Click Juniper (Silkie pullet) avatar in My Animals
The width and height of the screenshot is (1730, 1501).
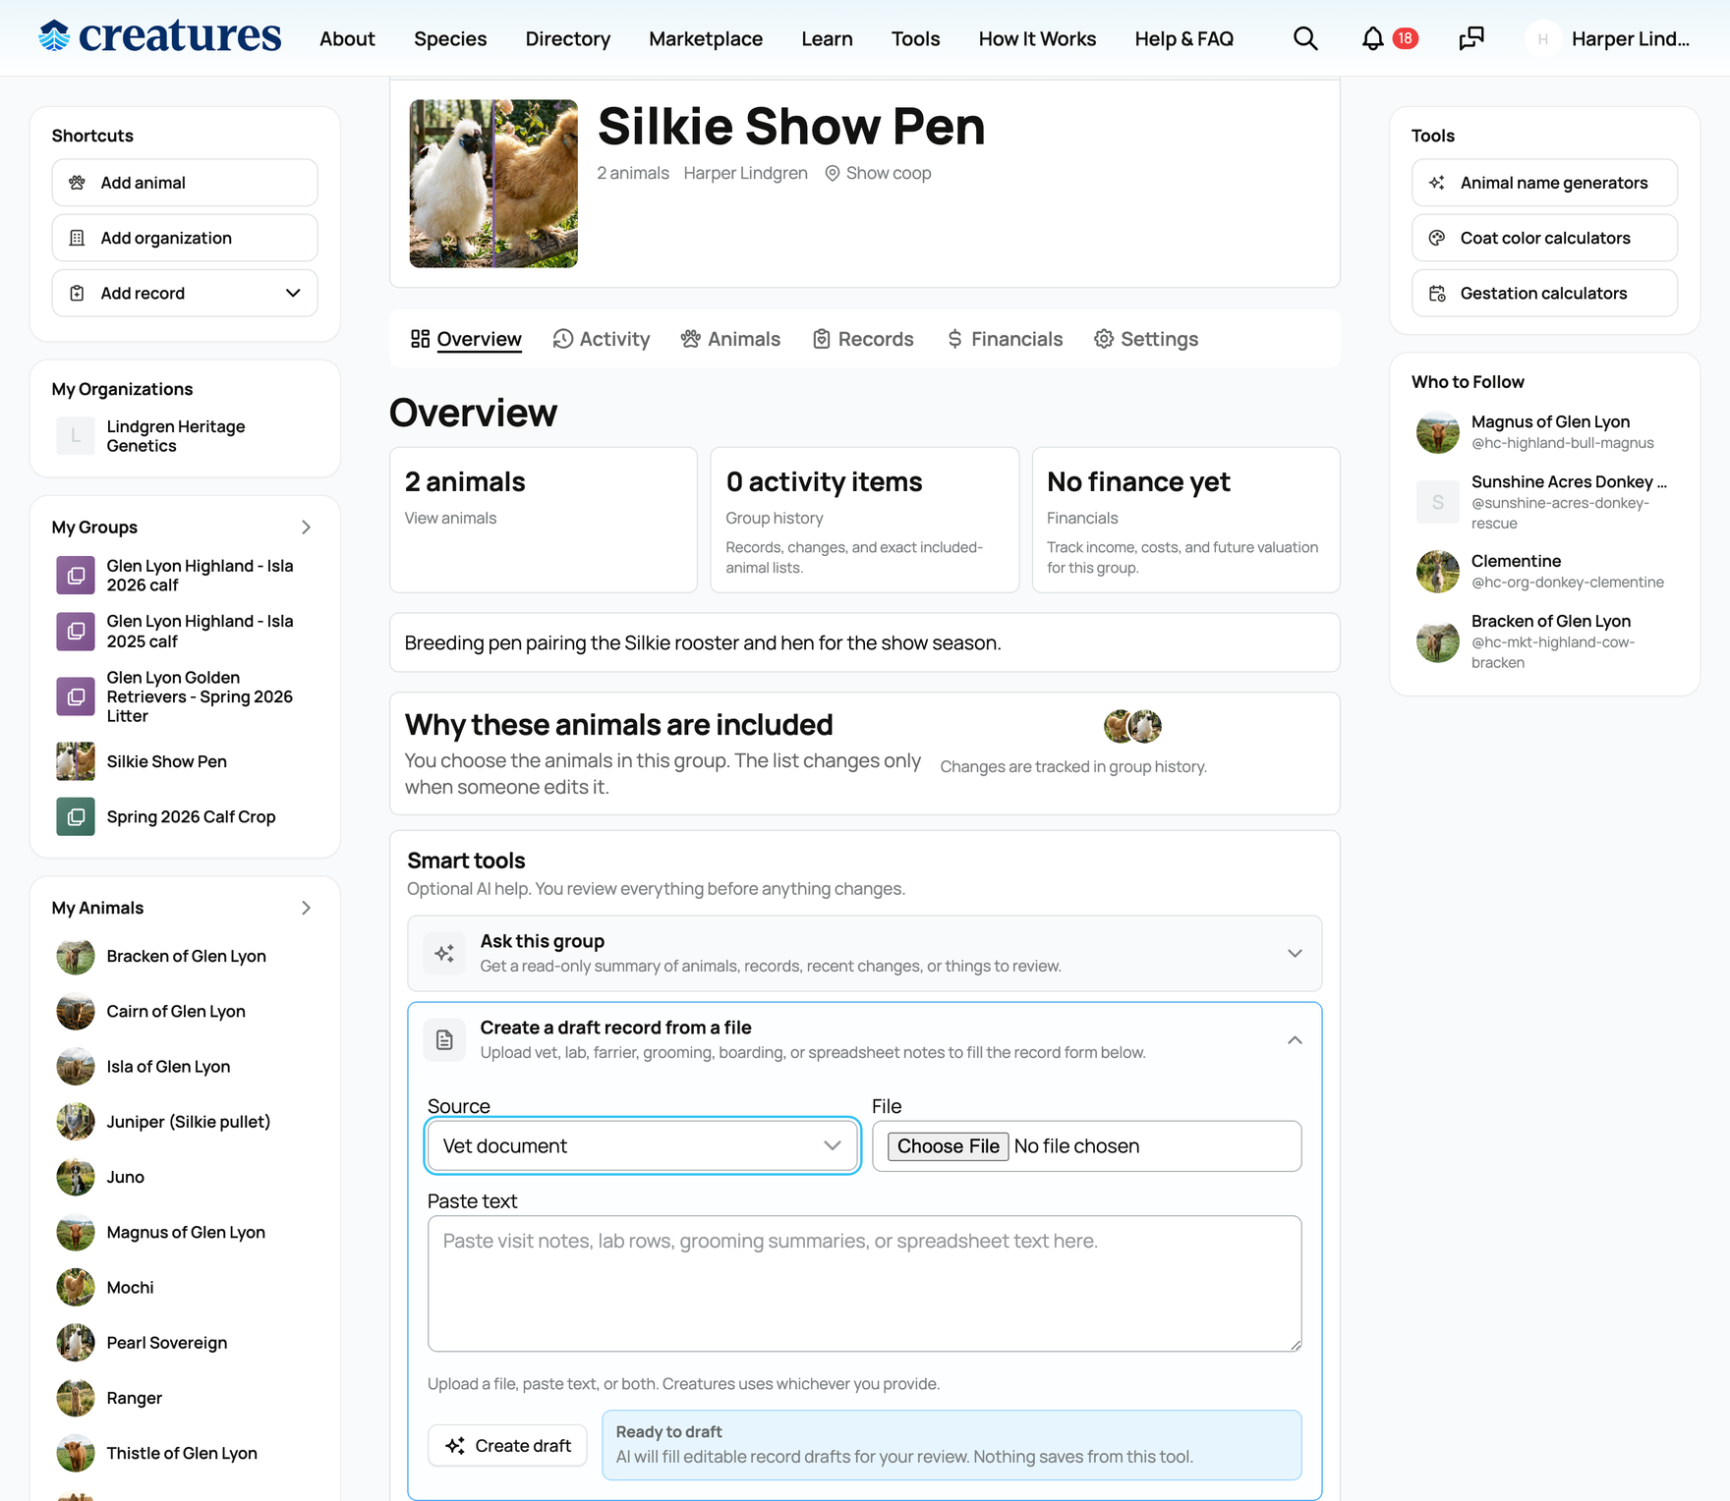point(76,1122)
